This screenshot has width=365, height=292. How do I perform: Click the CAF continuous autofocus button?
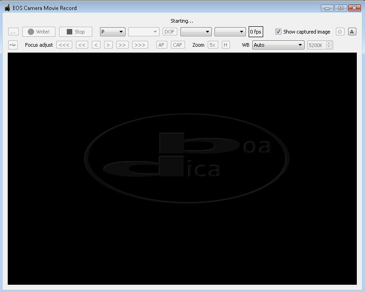click(x=178, y=45)
